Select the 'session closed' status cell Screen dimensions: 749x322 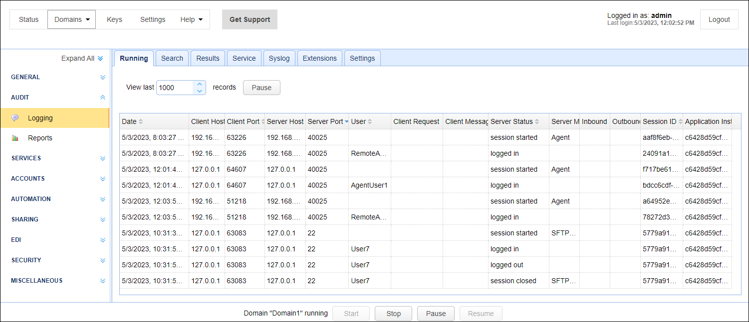518,281
